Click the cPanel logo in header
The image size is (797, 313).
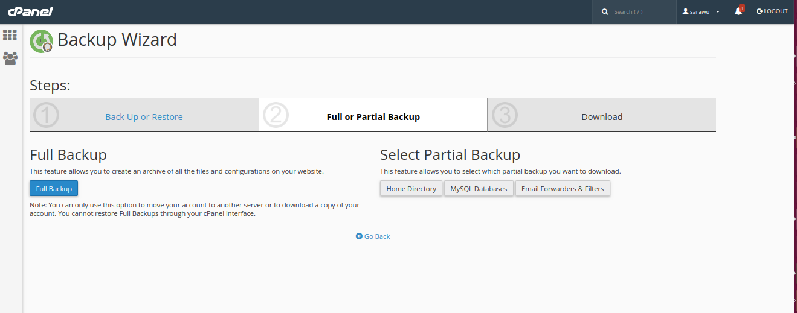coord(30,11)
